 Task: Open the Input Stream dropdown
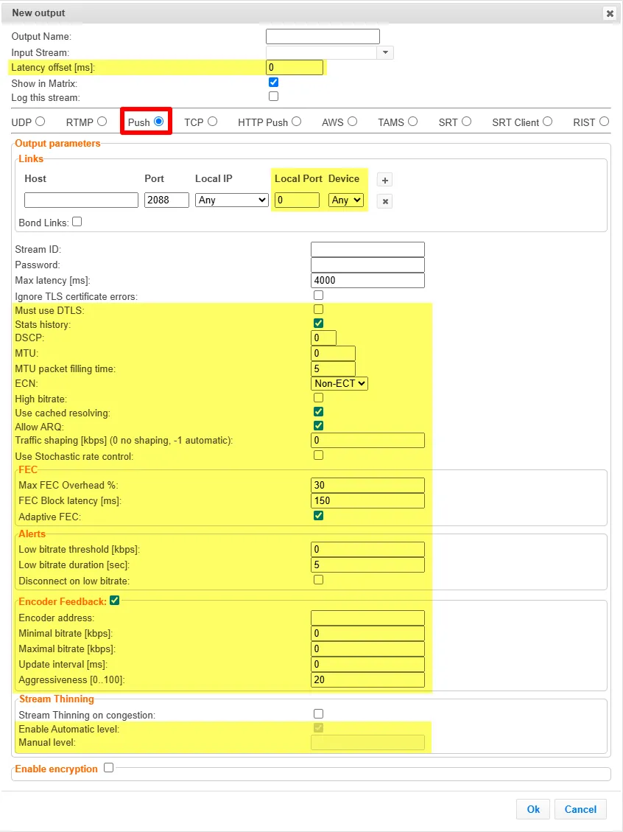385,52
